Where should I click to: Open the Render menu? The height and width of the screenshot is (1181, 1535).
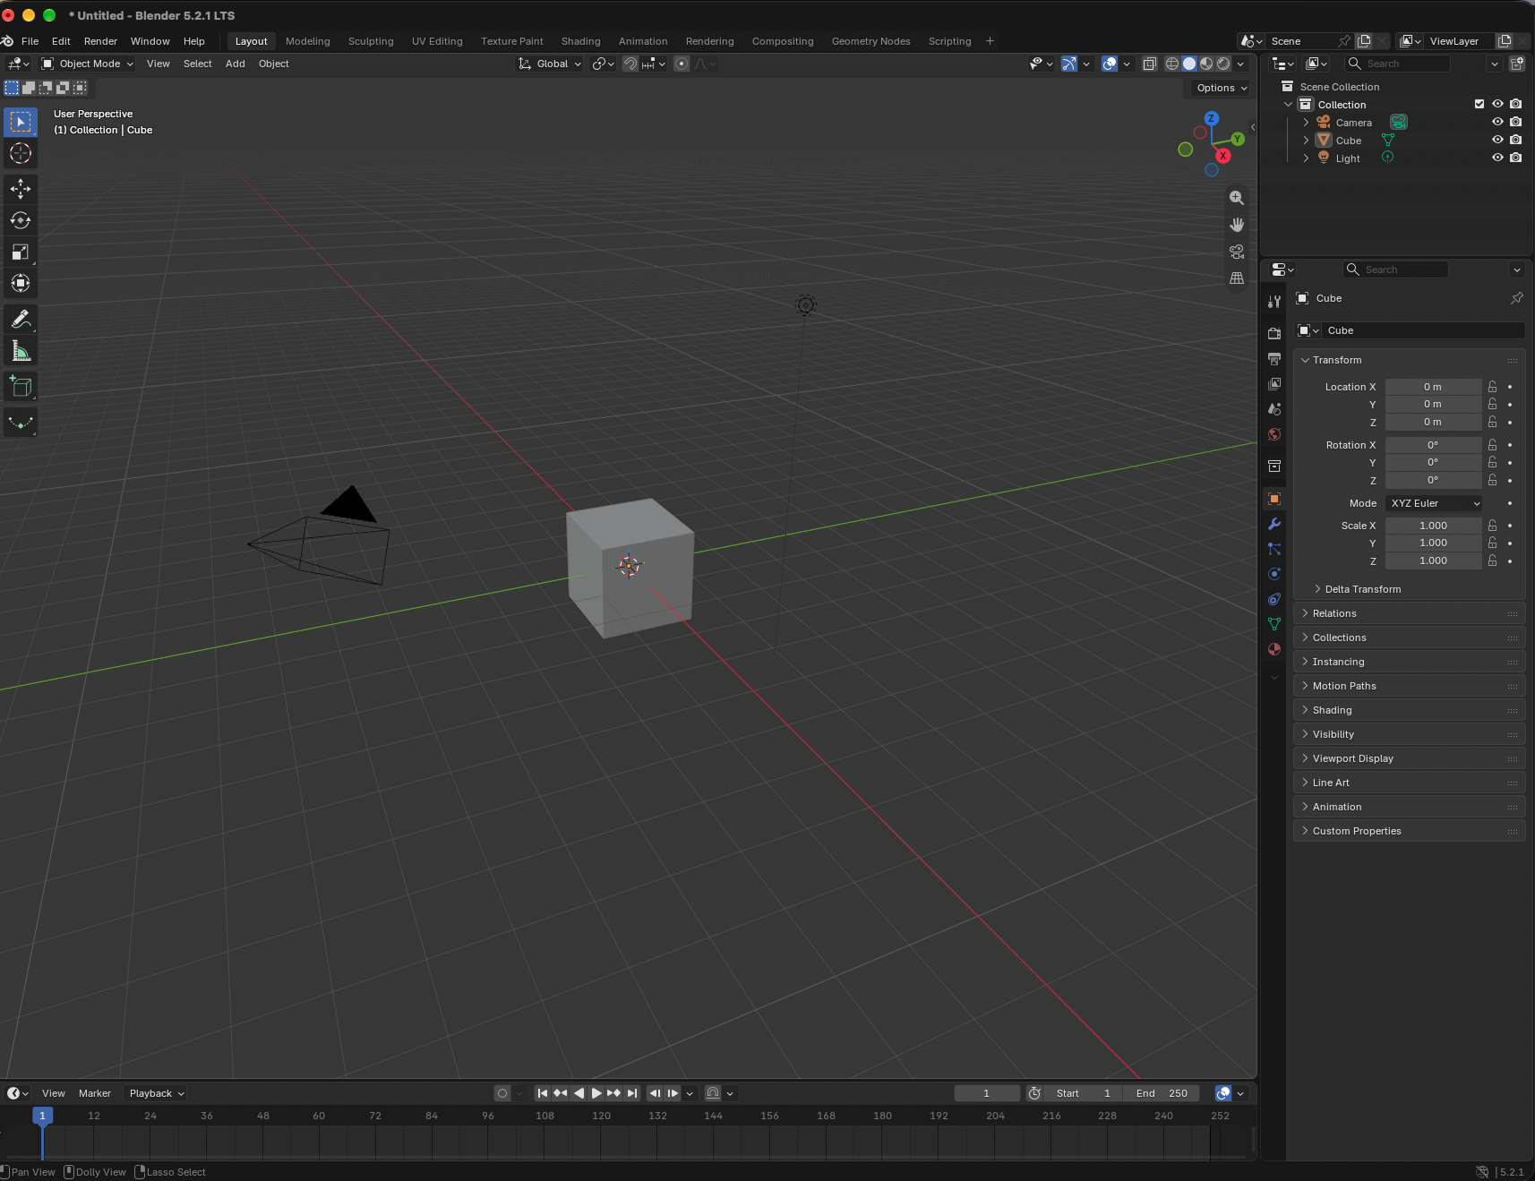pos(100,41)
